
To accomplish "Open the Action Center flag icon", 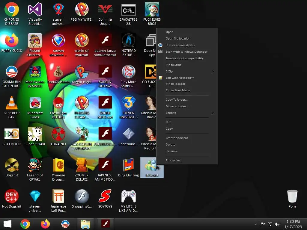I will pos(263,224).
